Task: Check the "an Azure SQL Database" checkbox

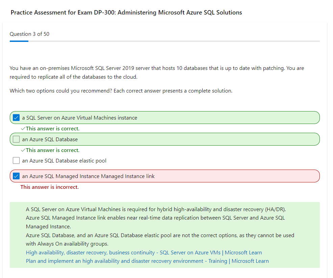Action: coord(16,139)
